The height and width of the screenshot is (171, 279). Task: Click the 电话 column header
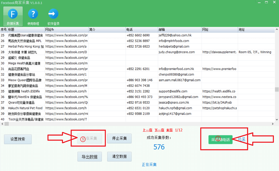coord(142,30)
